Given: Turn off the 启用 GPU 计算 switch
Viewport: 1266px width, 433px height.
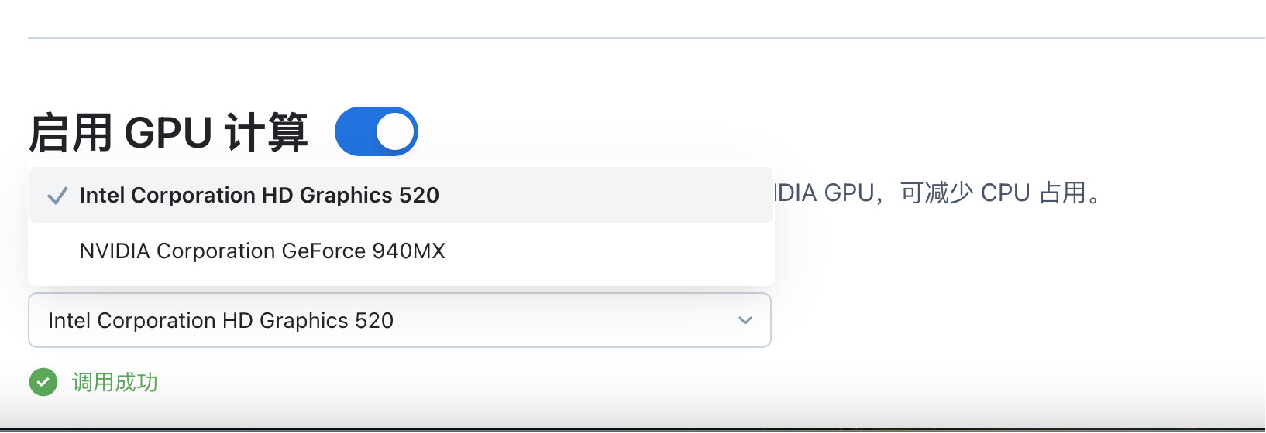Looking at the screenshot, I should point(377,131).
